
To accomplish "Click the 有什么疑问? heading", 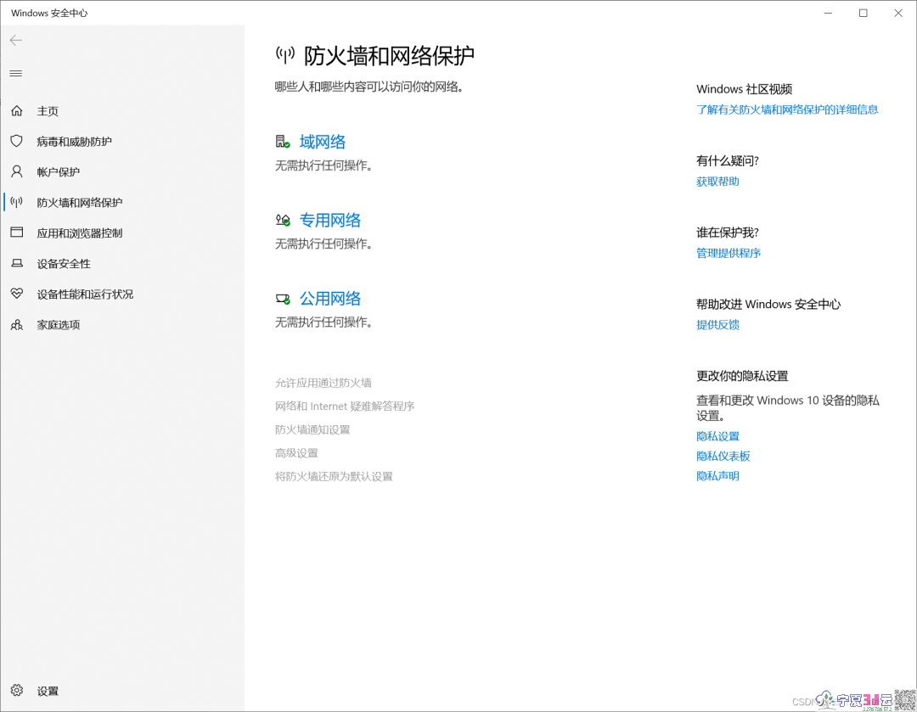I will [x=727, y=160].
